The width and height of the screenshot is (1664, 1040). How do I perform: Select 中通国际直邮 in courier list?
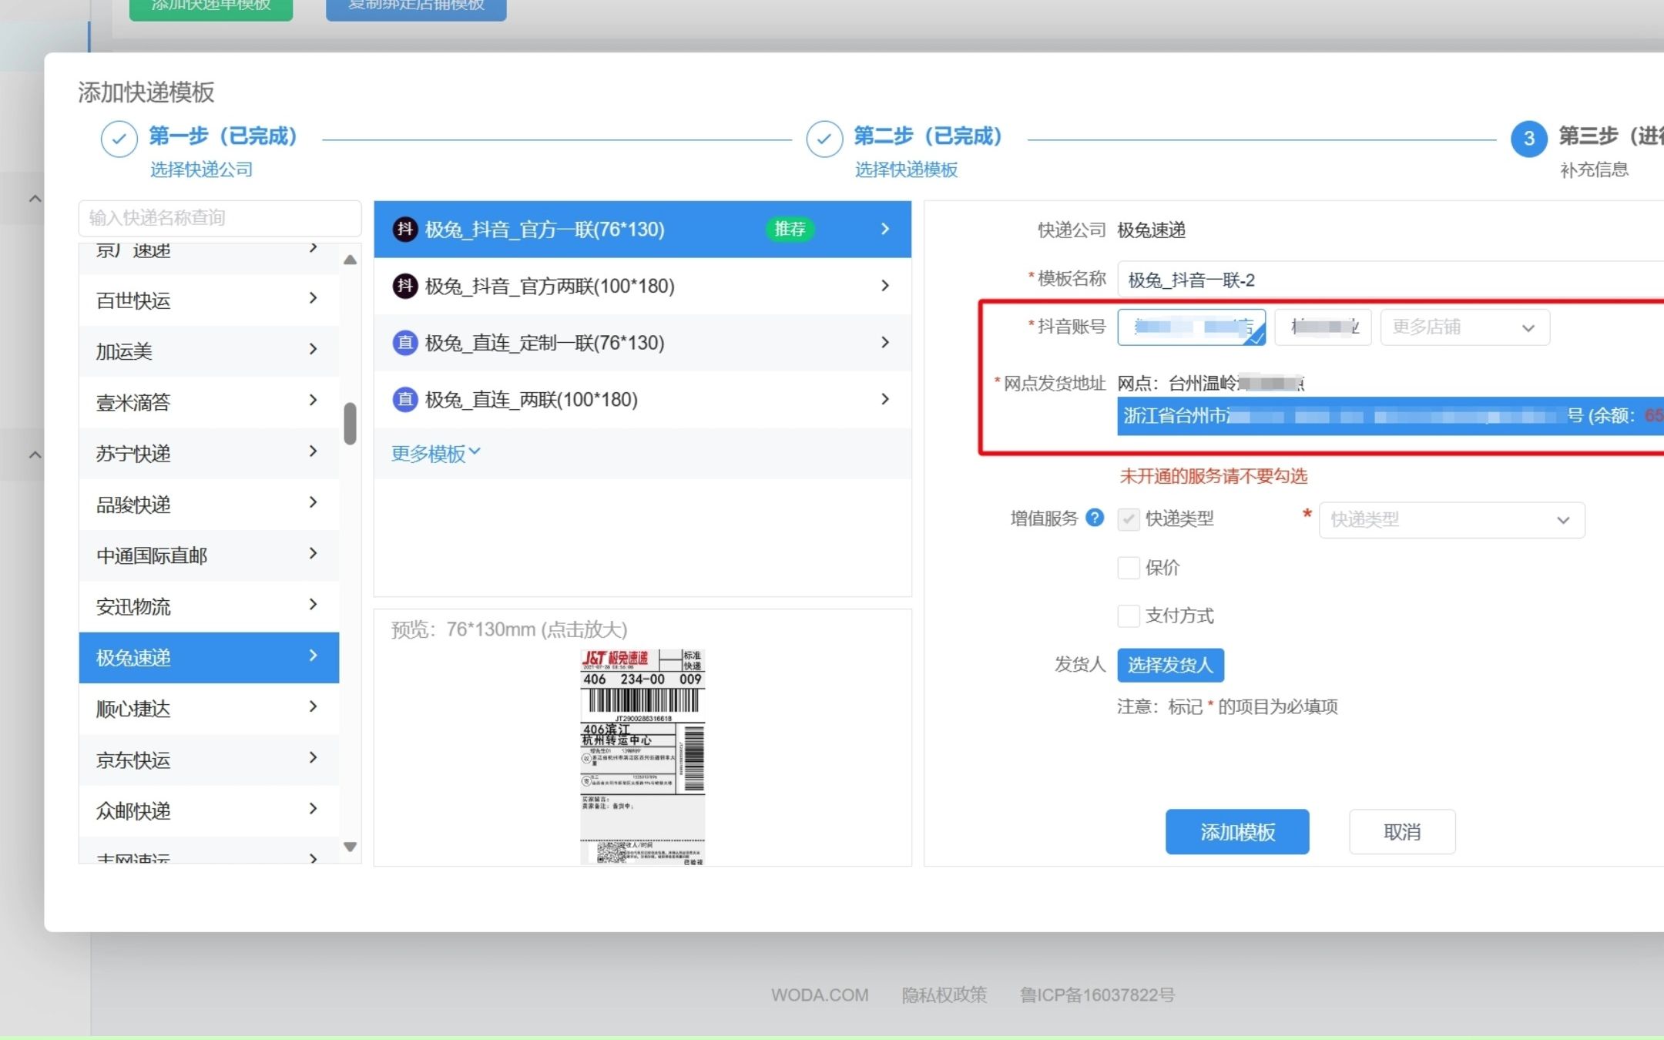(x=209, y=555)
